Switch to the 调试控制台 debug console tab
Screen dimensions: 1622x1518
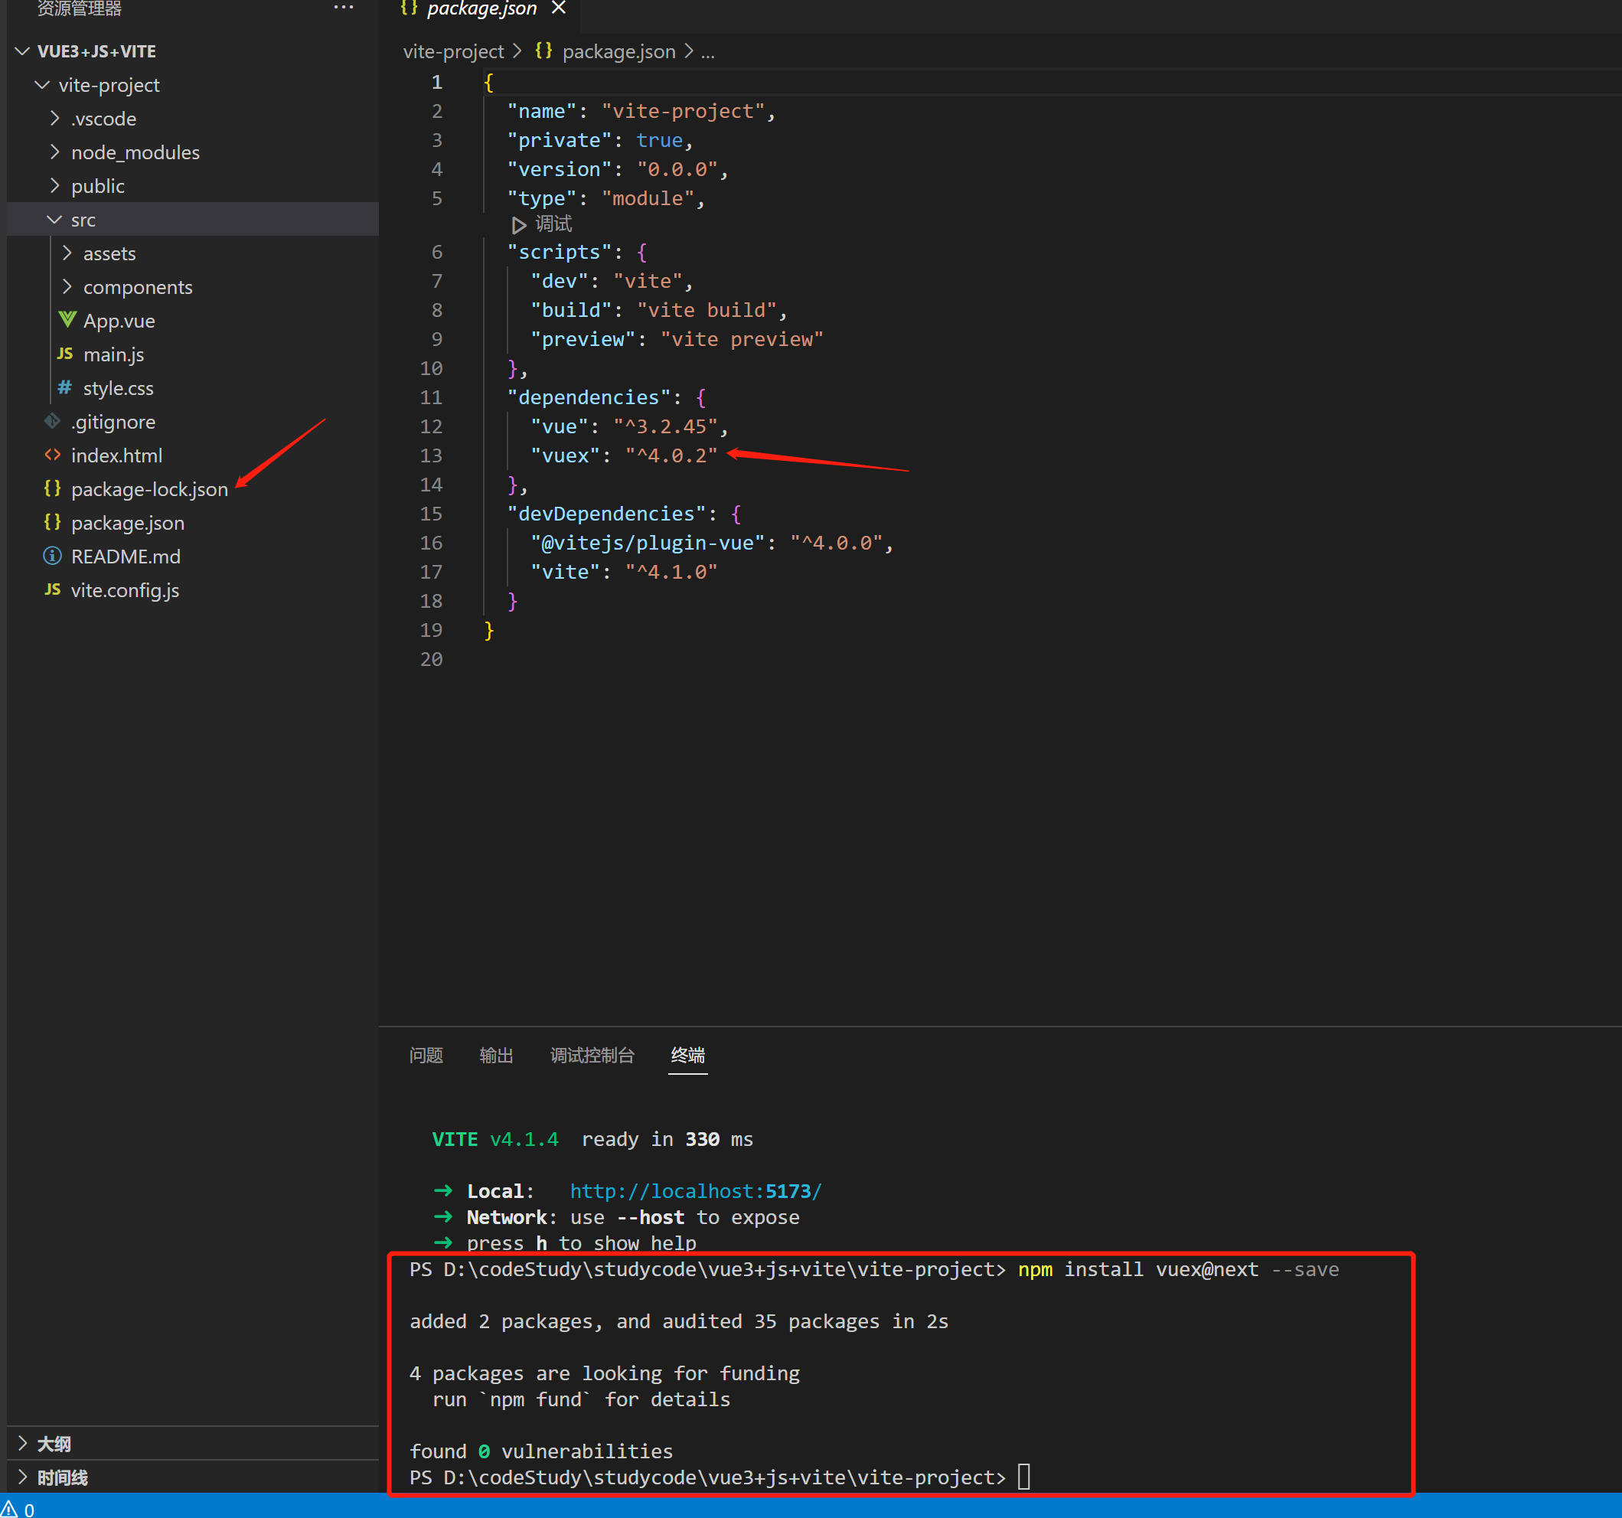point(592,1056)
